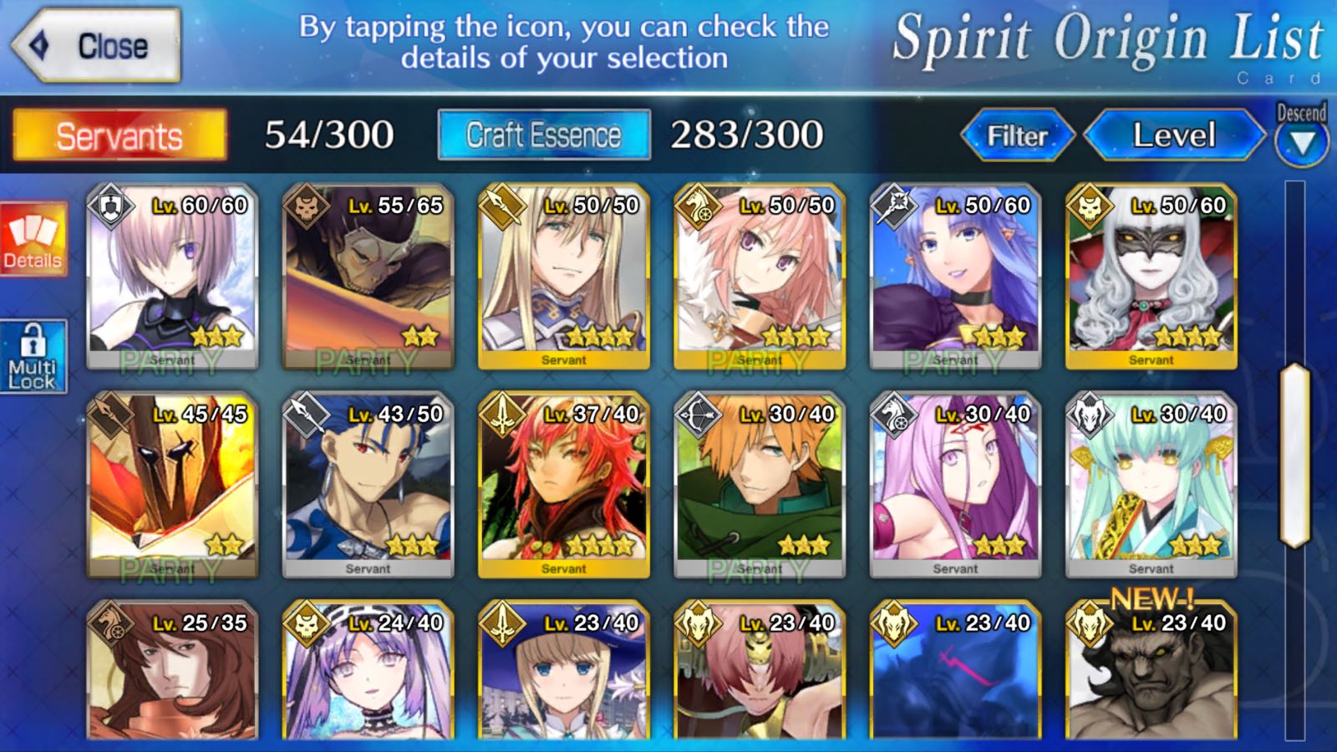Select the Lv. 55/65 assassin servant card
Viewport: 1337px width, 752px height.
pyautogui.click(x=368, y=277)
